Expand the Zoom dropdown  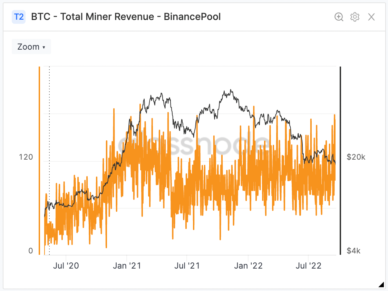[31, 47]
